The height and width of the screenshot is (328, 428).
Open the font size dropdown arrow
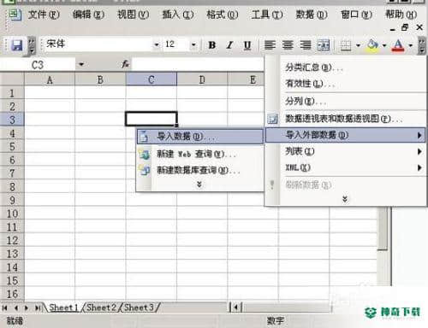193,45
